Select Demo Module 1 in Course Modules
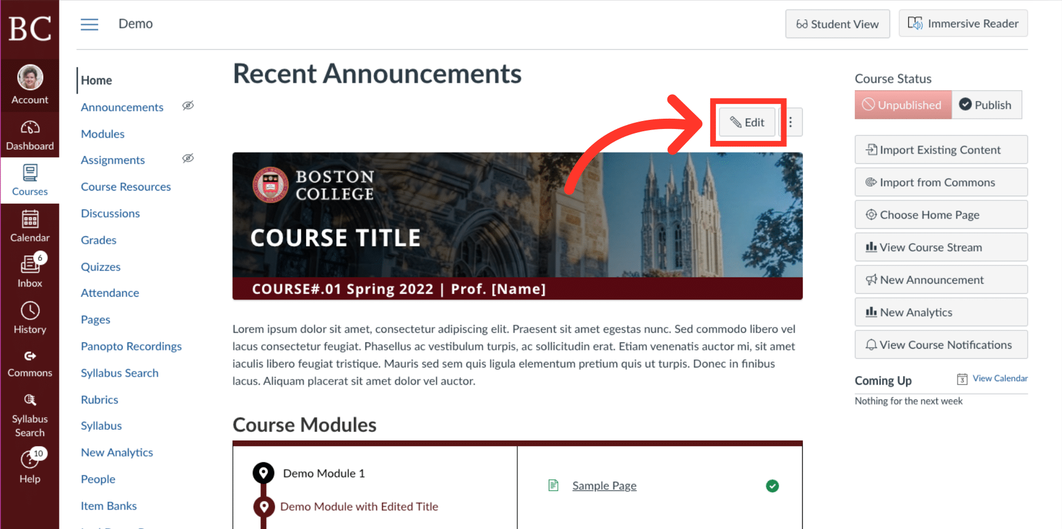The width and height of the screenshot is (1062, 529). [324, 473]
